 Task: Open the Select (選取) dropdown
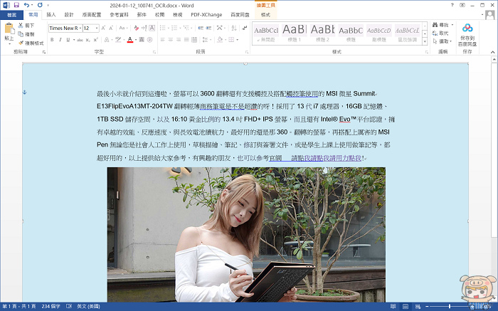[443, 41]
